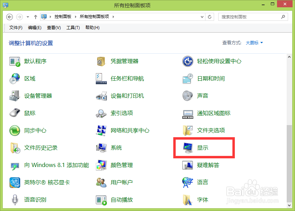Refresh the control panel view
Screen dimensions: 295x211
point(210,17)
